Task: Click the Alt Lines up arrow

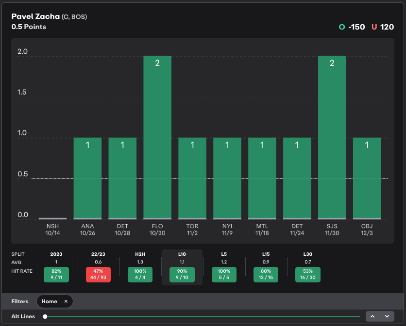Action: click(372, 316)
